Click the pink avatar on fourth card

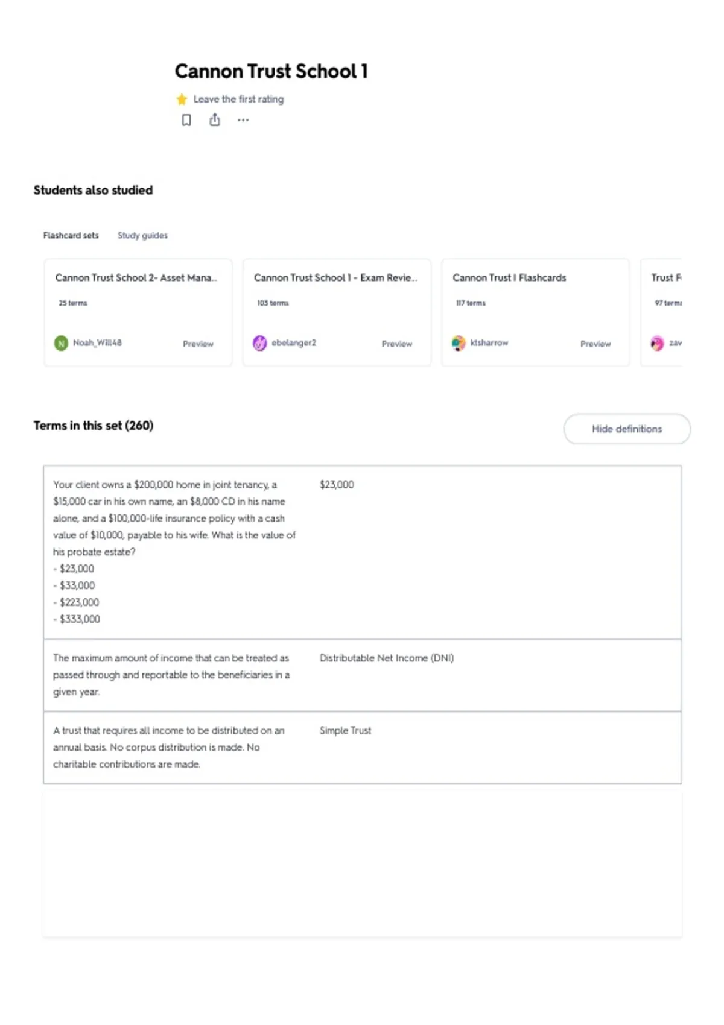(x=657, y=343)
